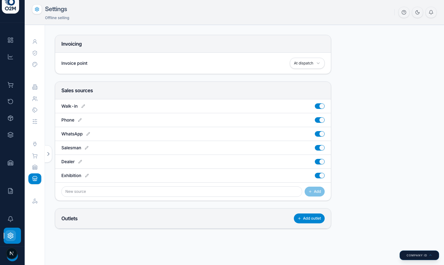
Task: Open the help question mark icon
Action: pos(404,12)
